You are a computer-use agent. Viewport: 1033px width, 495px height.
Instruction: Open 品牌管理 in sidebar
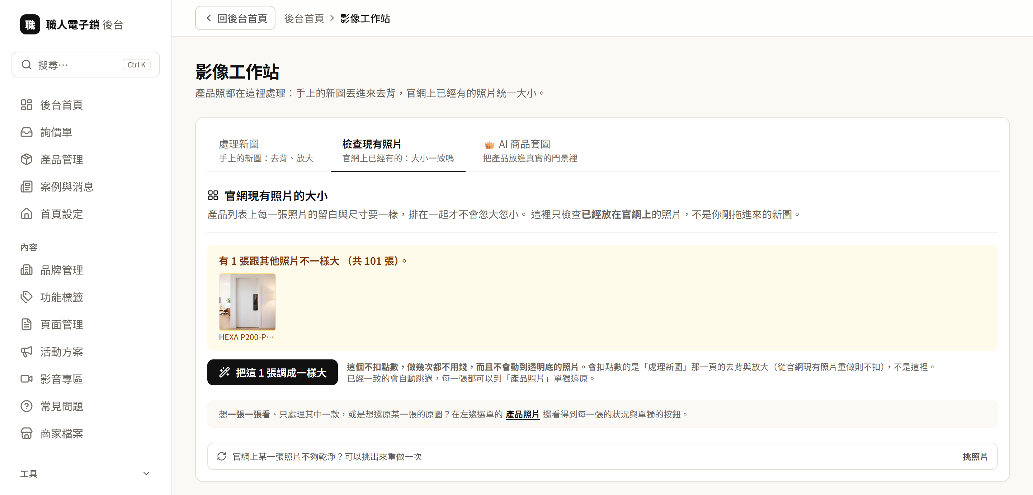(x=85, y=270)
